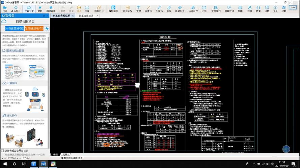Viewport: 300px width, 168px height.
Task: Open 文字查找 text search tool
Action: point(216,9)
